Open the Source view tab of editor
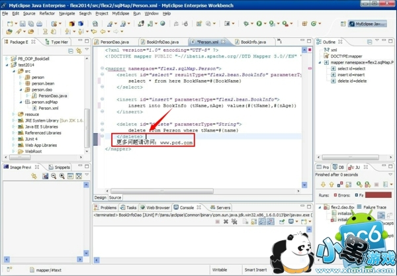This screenshot has width=397, height=276. [x=115, y=197]
